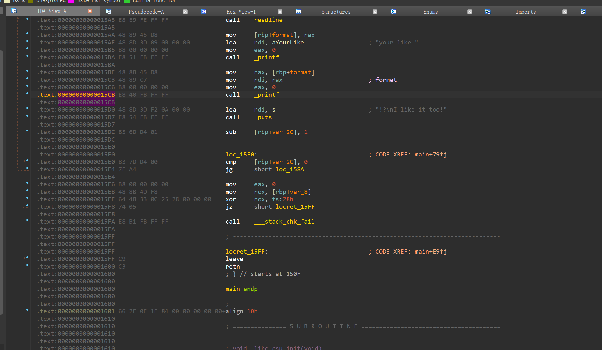Click the vertical scrollbar on the left edge
Viewport: 602px width, 350px height.
point(1,182)
